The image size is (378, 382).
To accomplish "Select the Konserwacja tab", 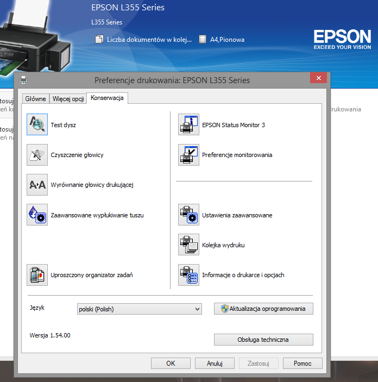I will point(107,98).
